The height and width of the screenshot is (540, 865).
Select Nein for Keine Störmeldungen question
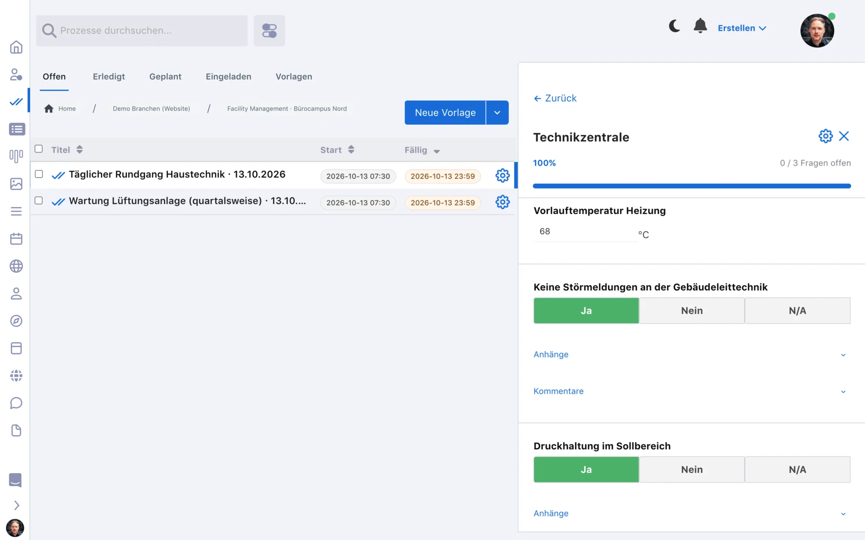click(x=692, y=311)
